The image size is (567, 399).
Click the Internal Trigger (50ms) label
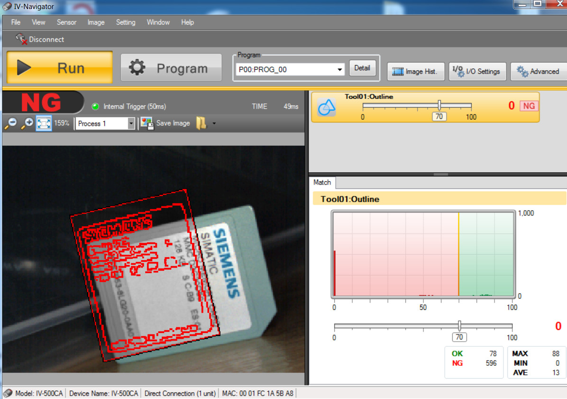pos(135,106)
